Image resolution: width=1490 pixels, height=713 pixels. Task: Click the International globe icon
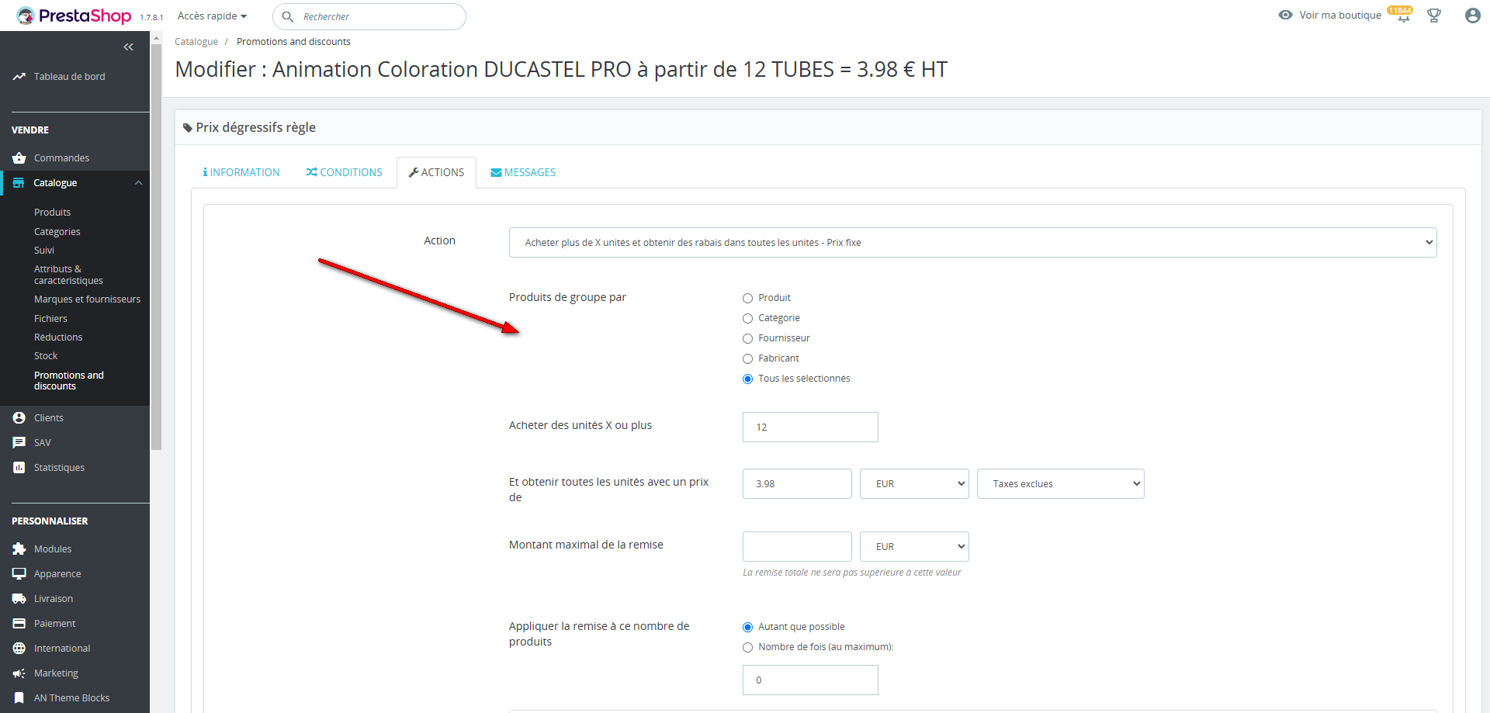(x=19, y=649)
